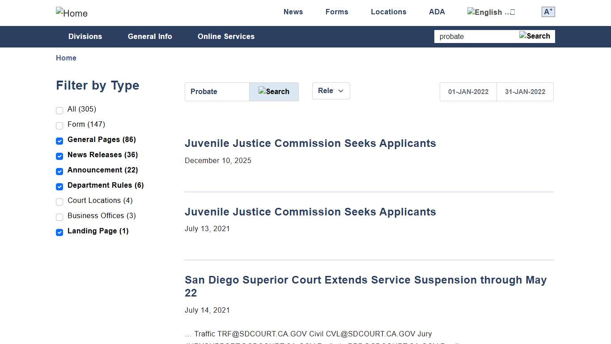
Task: Uncheck the General Pages filter
Action: coord(59,141)
